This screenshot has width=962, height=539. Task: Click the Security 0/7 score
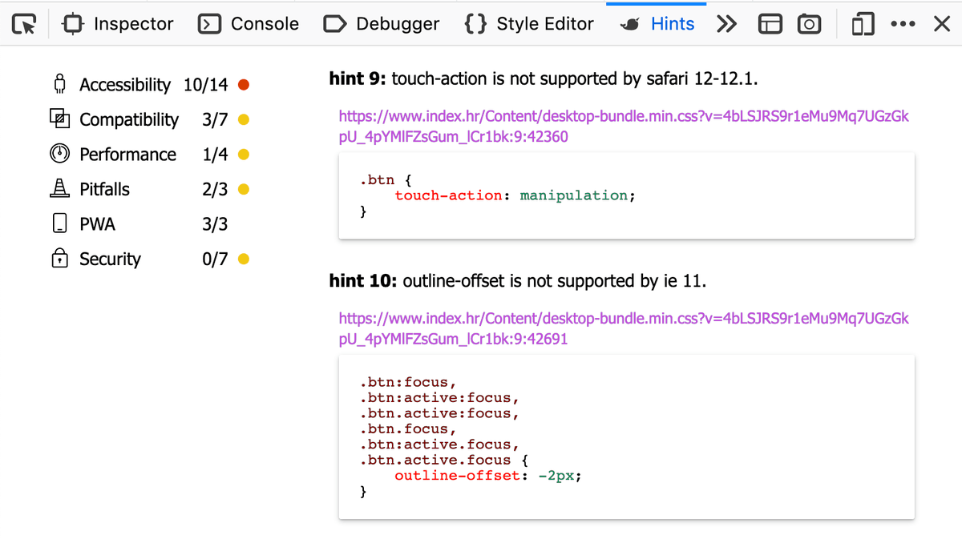pyautogui.click(x=216, y=259)
